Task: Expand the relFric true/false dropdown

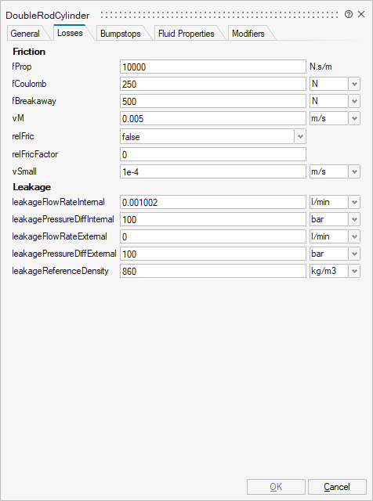Action: (x=300, y=137)
